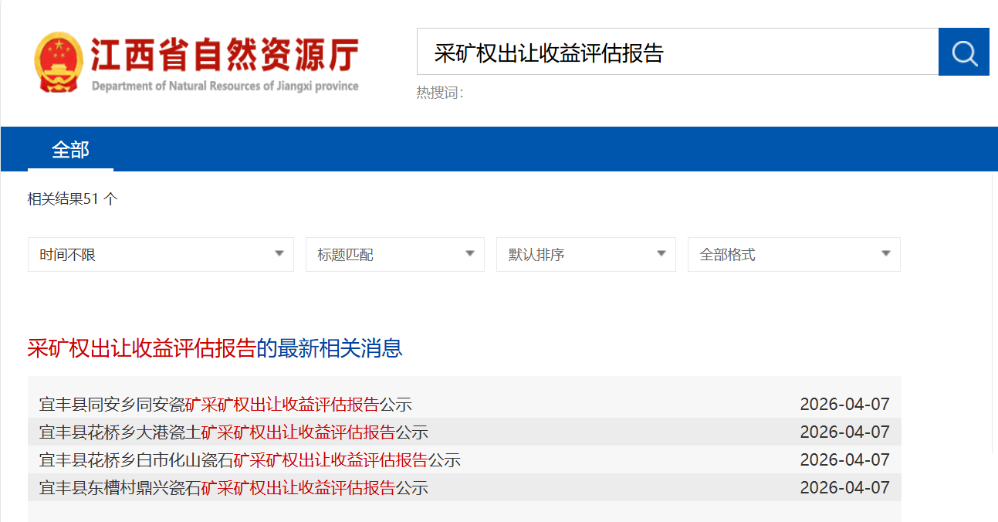Screen dimensions: 998x522
Task: Open the 宜丰县花桥乡白市化山瓷石 report link
Action: [x=247, y=459]
